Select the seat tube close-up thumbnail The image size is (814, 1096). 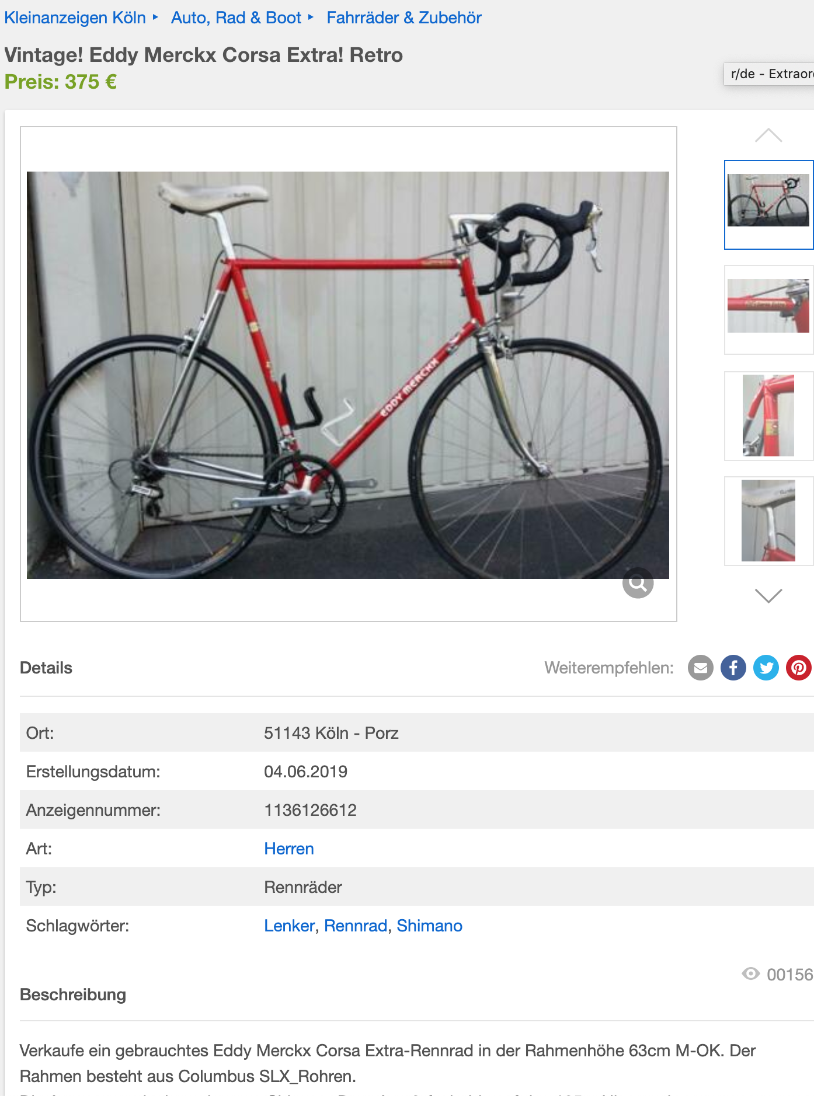click(768, 416)
